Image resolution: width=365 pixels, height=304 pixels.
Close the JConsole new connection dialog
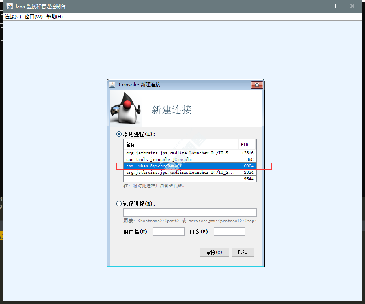257,85
